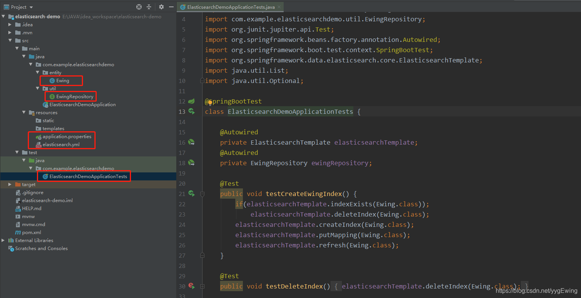The width and height of the screenshot is (581, 298).
Task: Collapse the main folder
Action: [17, 49]
